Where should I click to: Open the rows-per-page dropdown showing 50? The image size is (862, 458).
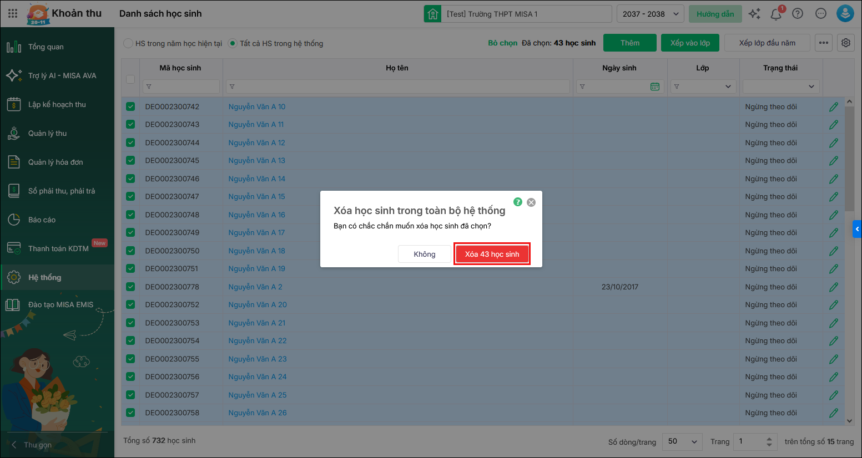682,441
